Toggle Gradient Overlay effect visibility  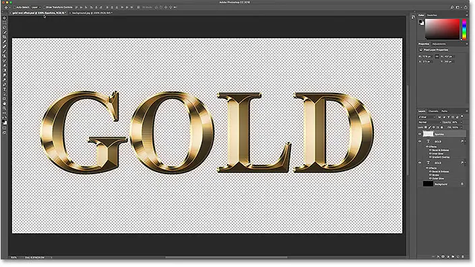(430, 157)
